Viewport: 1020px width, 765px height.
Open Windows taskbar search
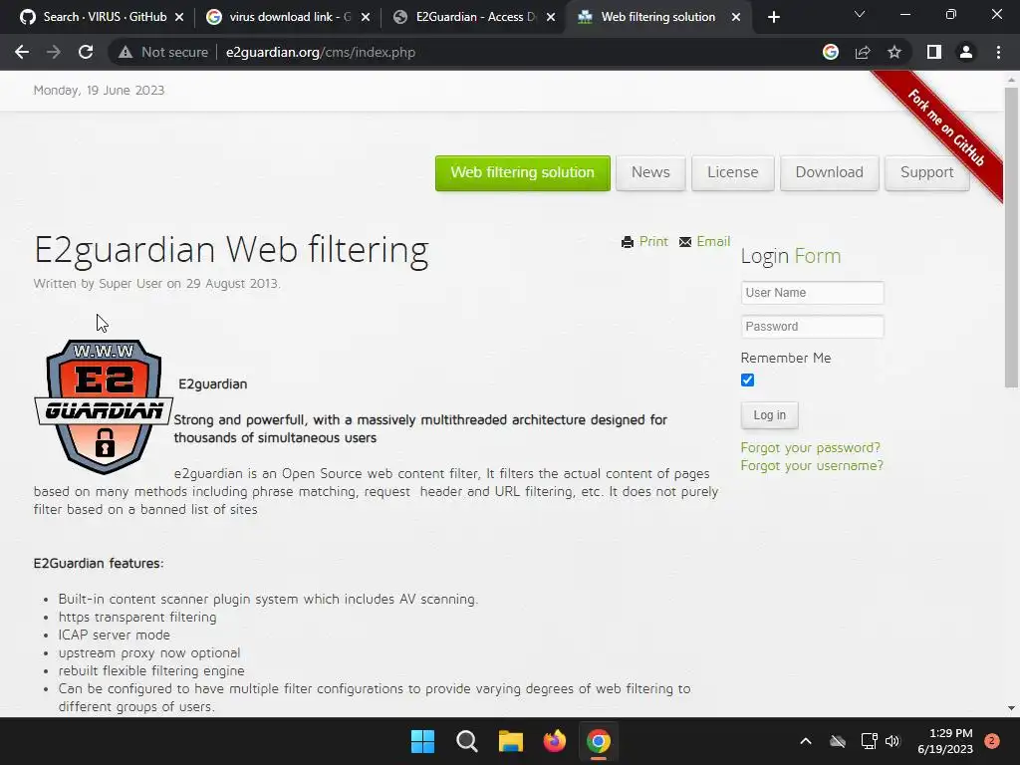(466, 741)
